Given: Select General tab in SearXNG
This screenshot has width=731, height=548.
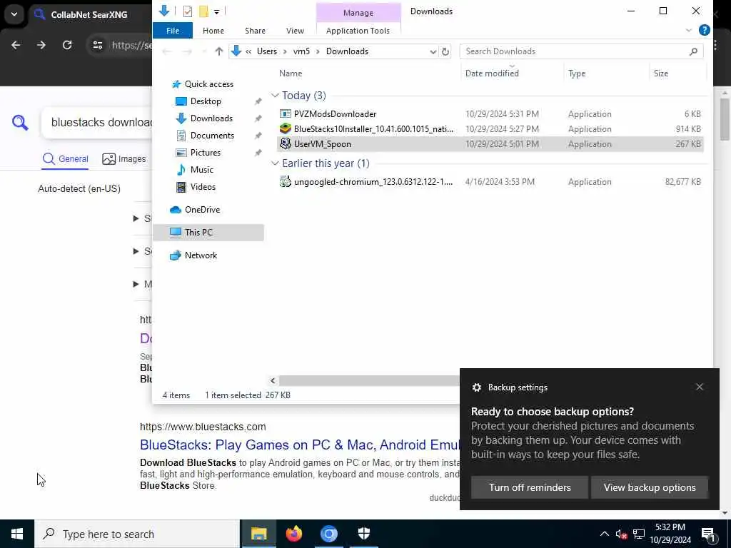Looking at the screenshot, I should (x=65, y=159).
